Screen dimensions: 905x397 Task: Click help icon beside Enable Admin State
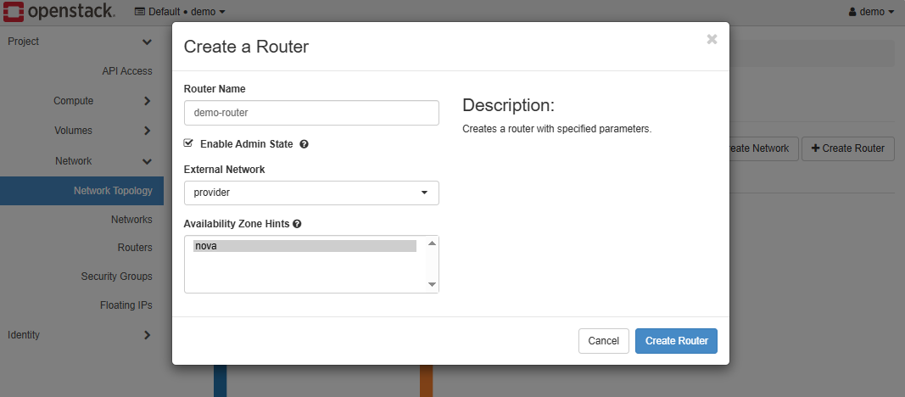(304, 144)
